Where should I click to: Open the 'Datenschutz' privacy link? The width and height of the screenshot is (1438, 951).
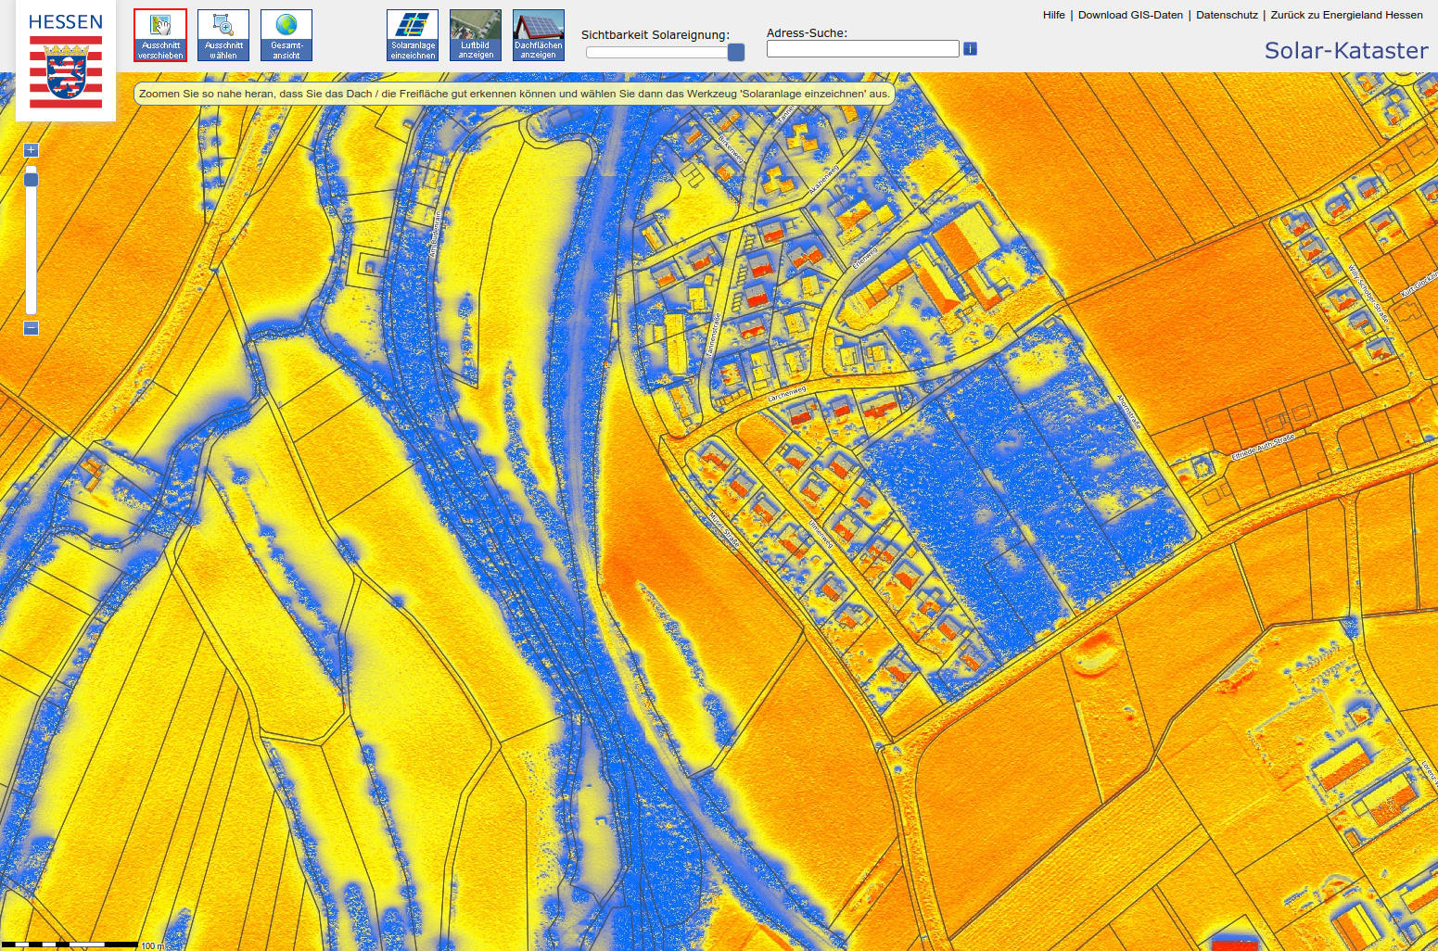1227,15
